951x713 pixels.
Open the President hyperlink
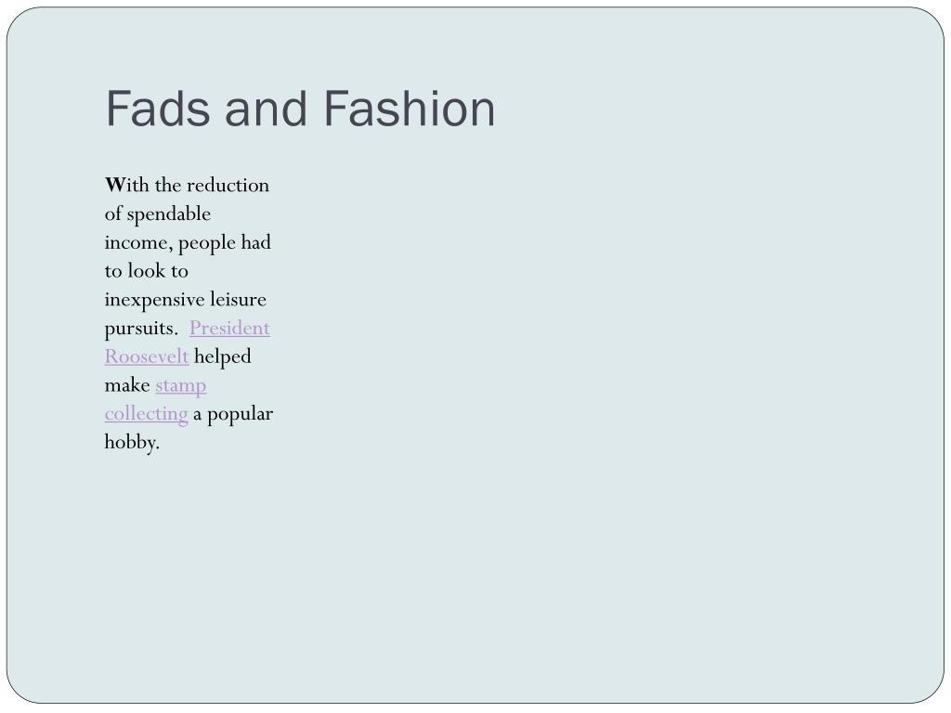pyautogui.click(x=229, y=328)
